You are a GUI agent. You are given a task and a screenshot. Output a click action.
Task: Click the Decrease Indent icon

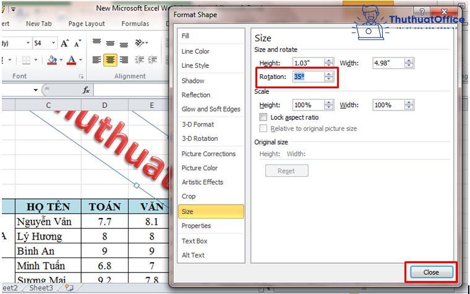tap(139, 60)
